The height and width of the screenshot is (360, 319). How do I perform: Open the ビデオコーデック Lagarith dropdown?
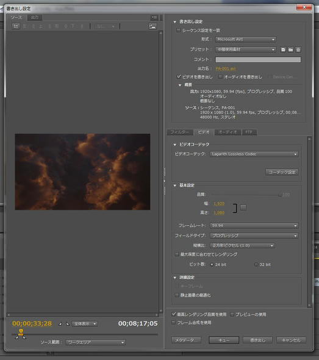click(254, 154)
